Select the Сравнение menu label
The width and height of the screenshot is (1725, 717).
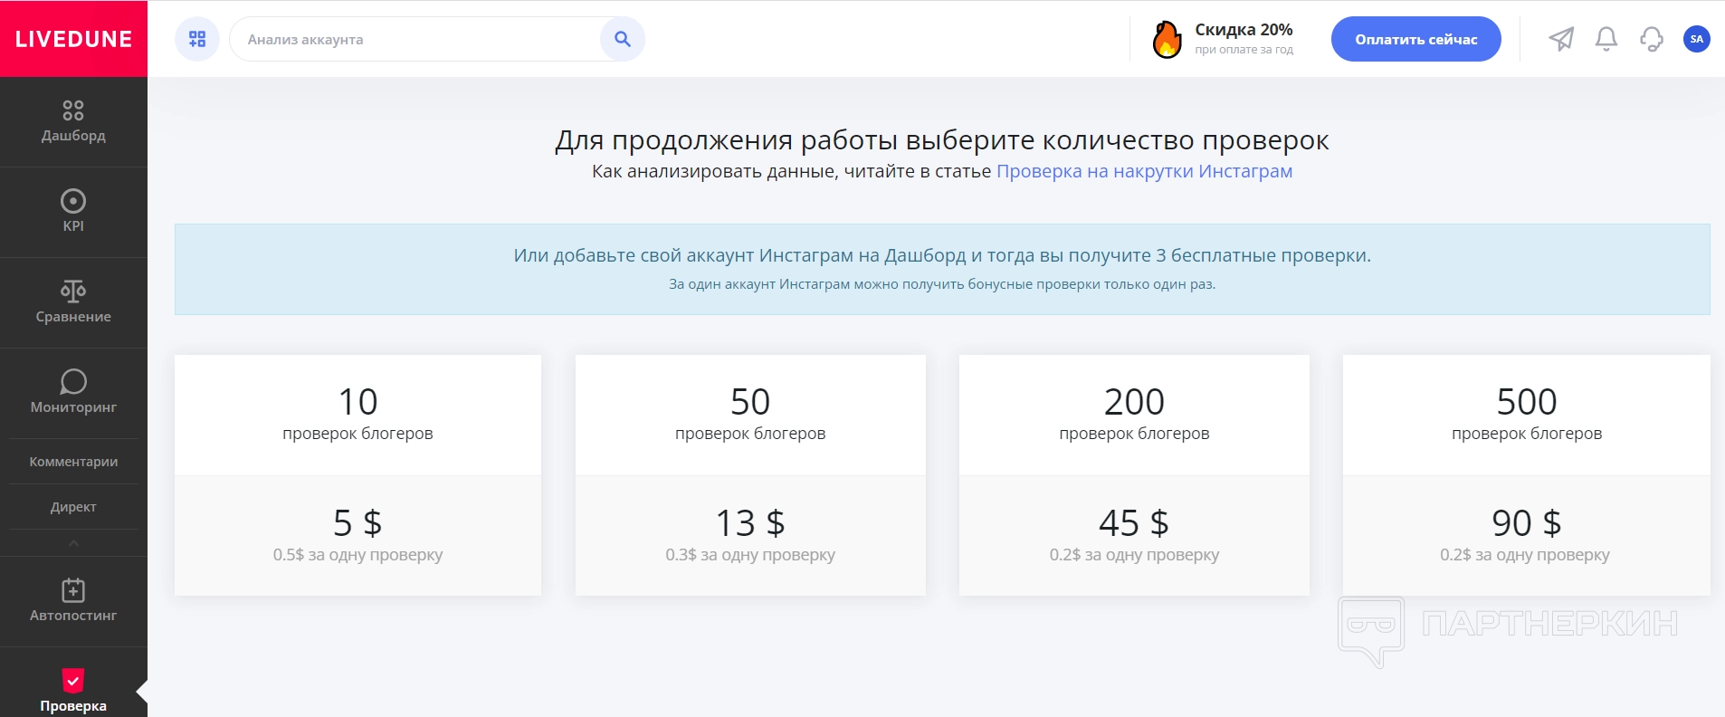[73, 317]
